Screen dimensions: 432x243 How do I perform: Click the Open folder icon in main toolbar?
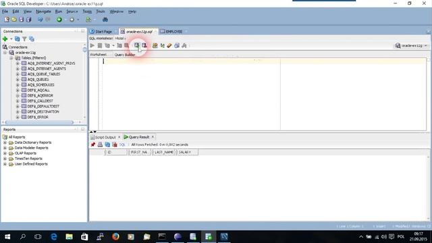tap(13, 20)
